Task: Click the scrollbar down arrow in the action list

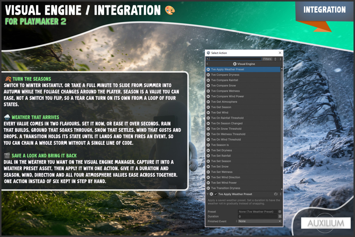Action: pos(282,189)
